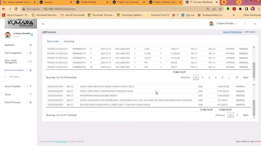The width and height of the screenshot is (261, 146).
Task: Open the Chrome three-dot menu
Action: [x=259, y=9]
